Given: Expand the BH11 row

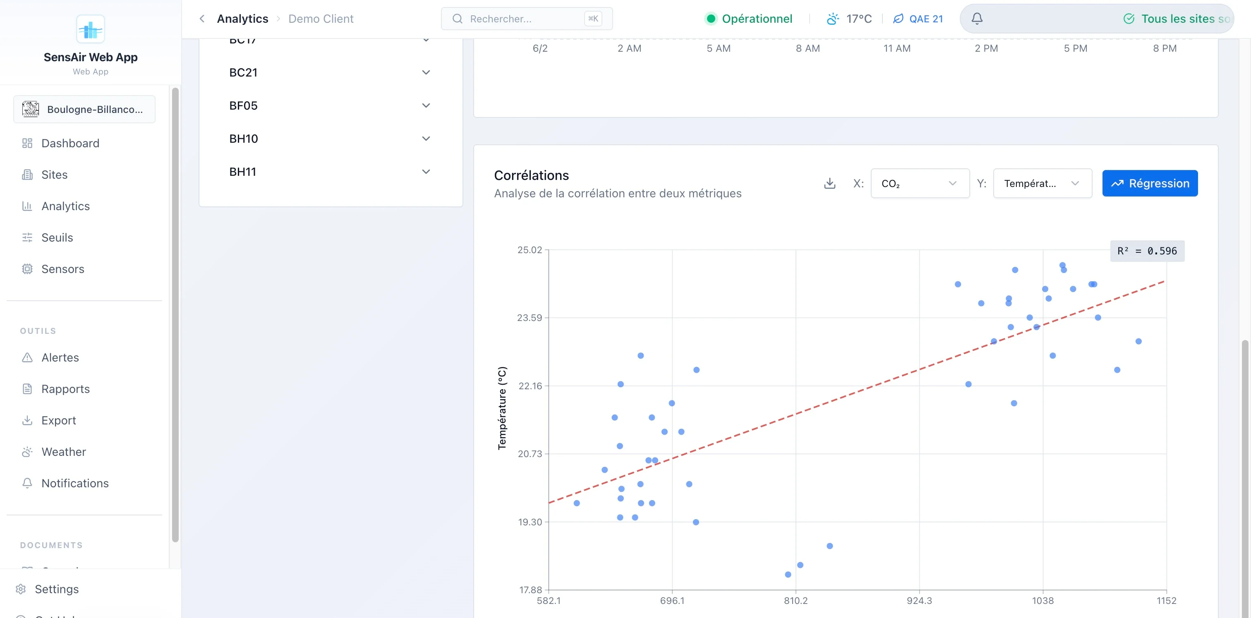Looking at the screenshot, I should 330,171.
